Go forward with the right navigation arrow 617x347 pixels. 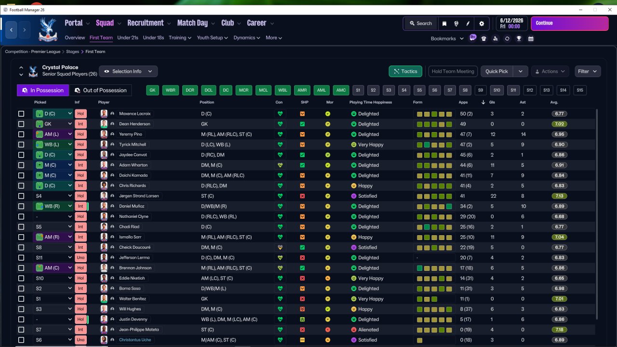pos(25,30)
